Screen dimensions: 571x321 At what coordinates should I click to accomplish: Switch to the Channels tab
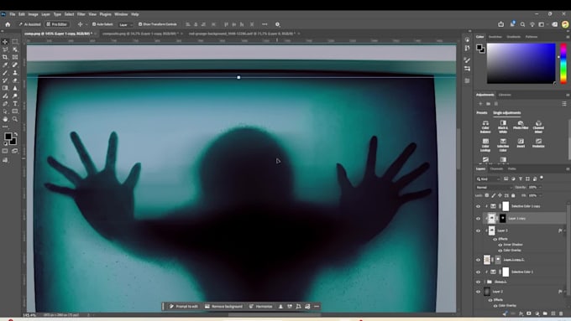496,168
